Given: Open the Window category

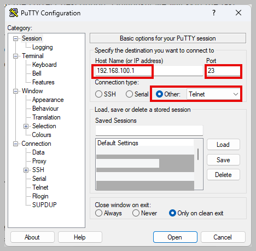Looking at the screenshot, I should pyautogui.click(x=32, y=91).
